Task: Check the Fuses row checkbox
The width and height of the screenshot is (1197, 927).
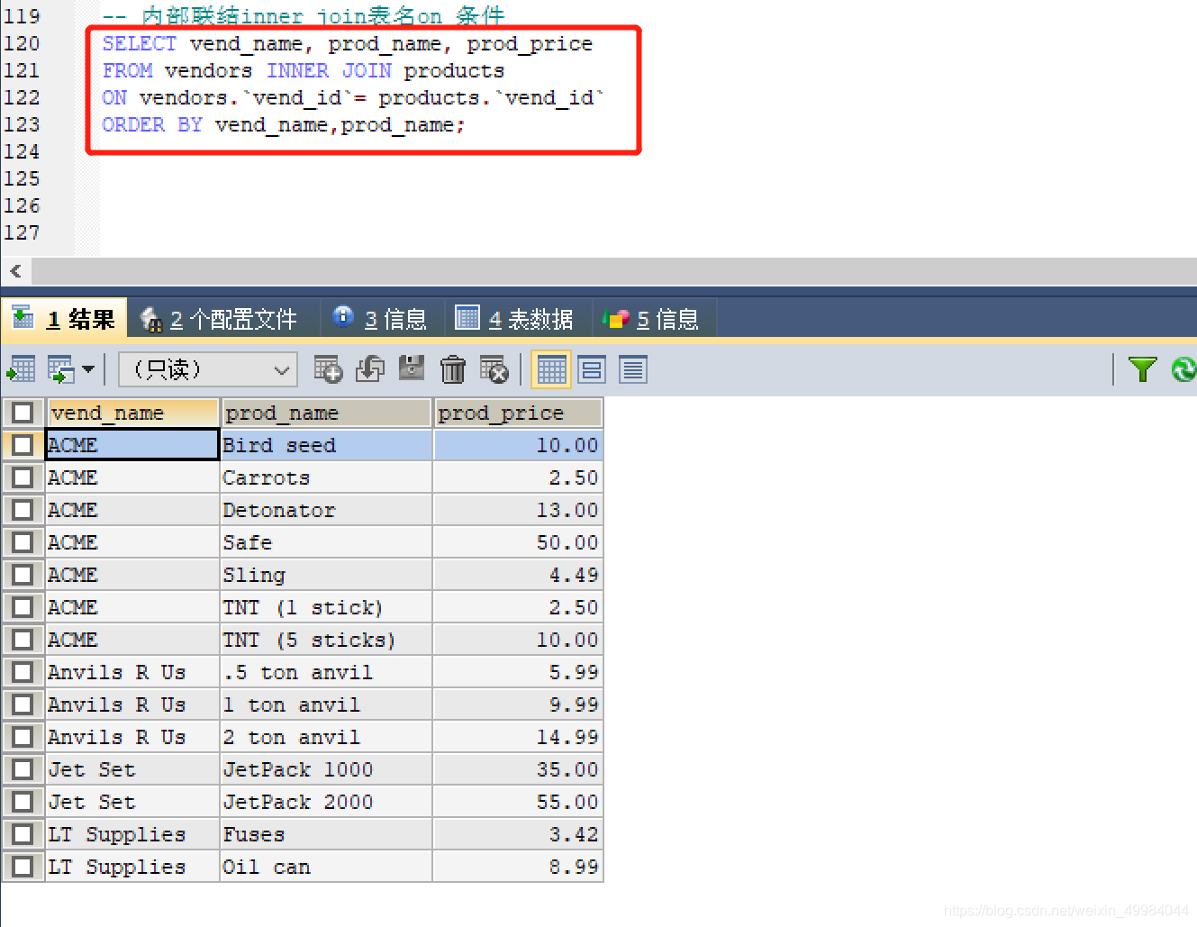Action: [x=23, y=834]
